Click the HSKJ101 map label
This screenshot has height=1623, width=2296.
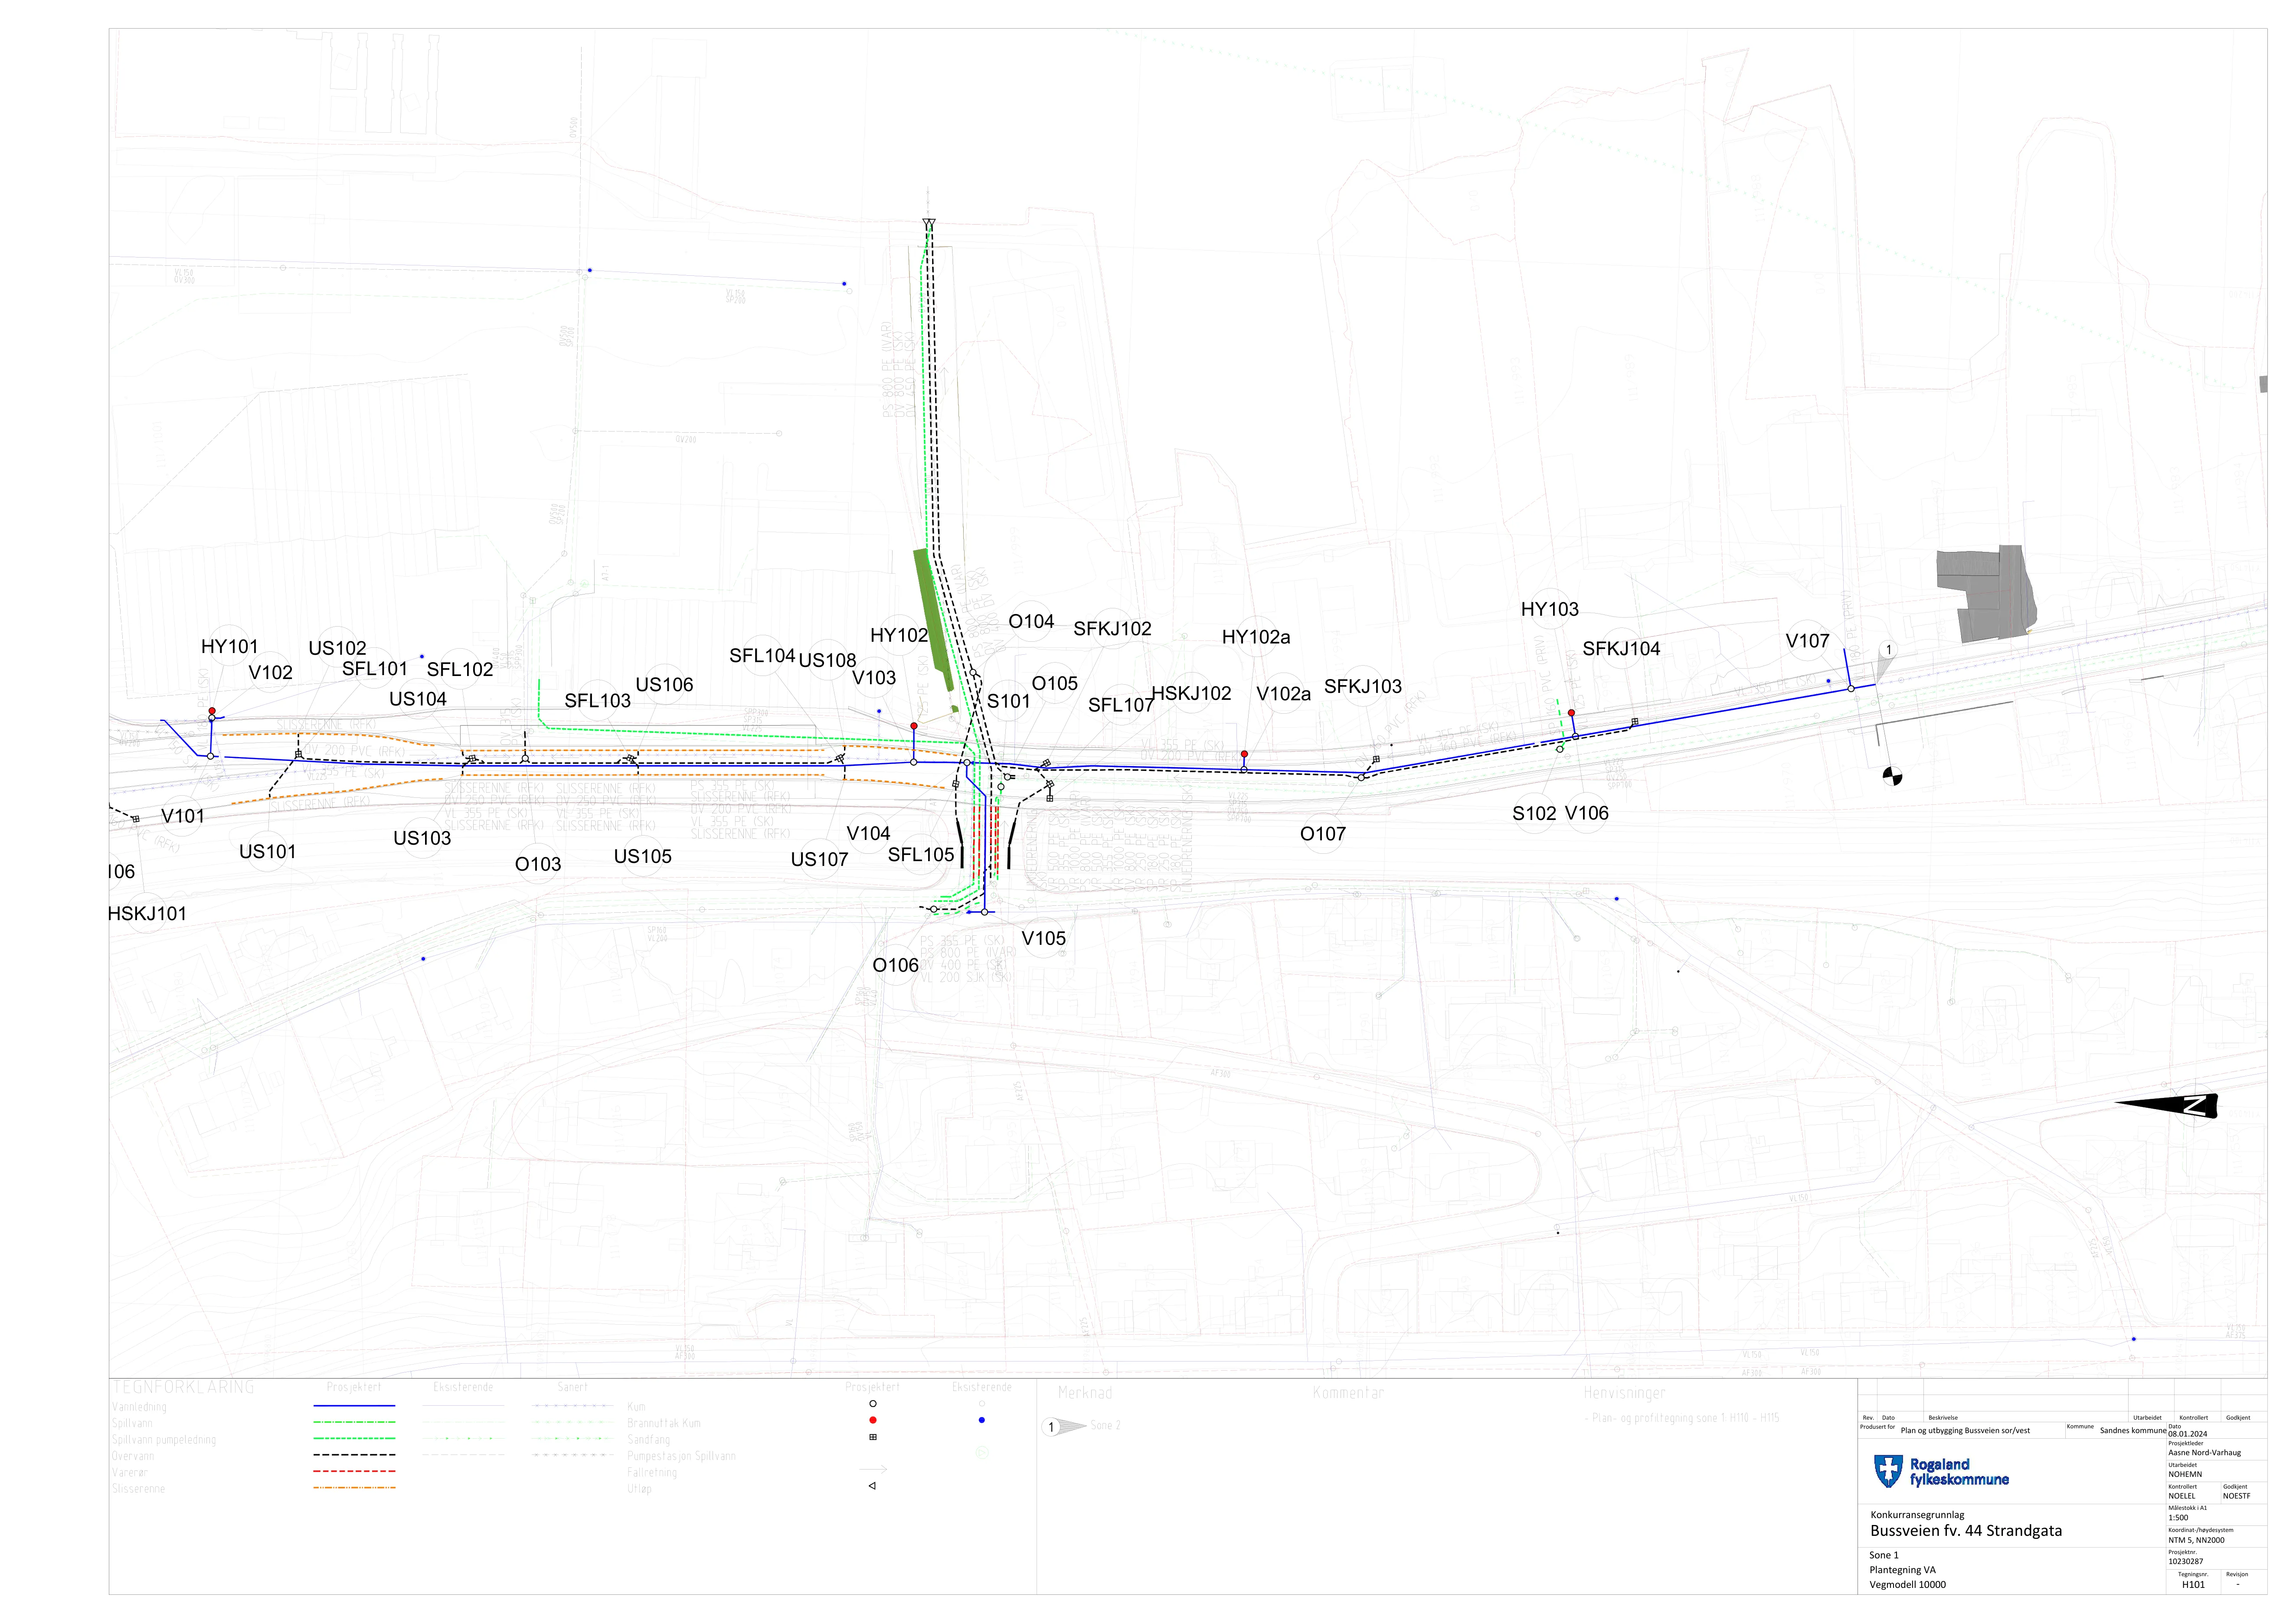point(147,914)
